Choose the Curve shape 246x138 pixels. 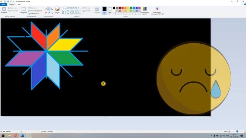pos(65,8)
